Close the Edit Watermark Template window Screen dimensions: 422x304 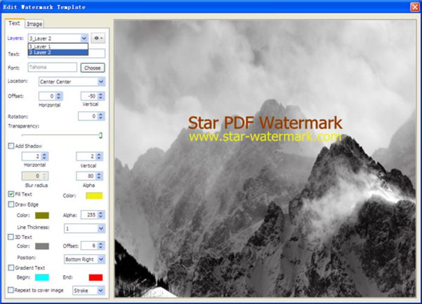pyautogui.click(x=415, y=7)
